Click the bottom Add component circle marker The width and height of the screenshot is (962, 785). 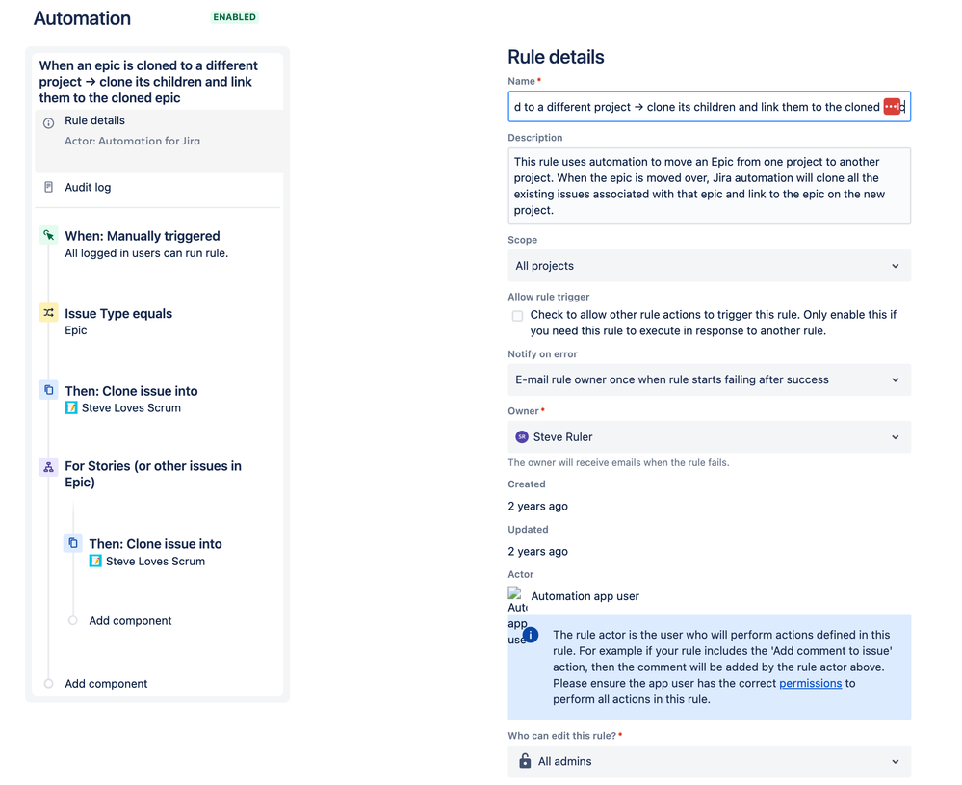[48, 683]
